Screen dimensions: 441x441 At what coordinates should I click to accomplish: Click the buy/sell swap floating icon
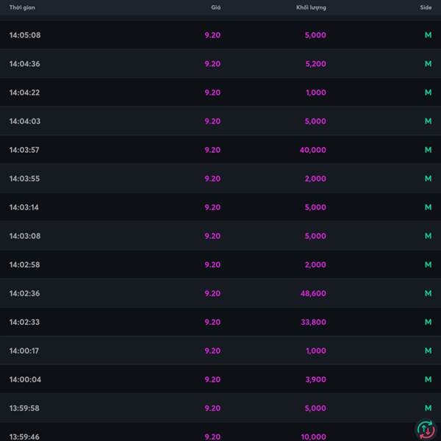coord(426,429)
